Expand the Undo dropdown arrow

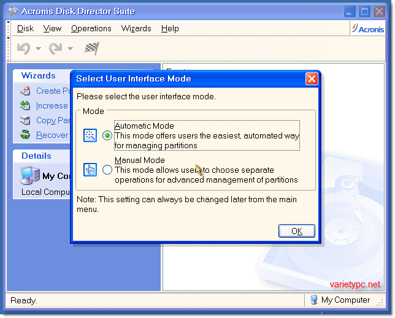pos(38,48)
